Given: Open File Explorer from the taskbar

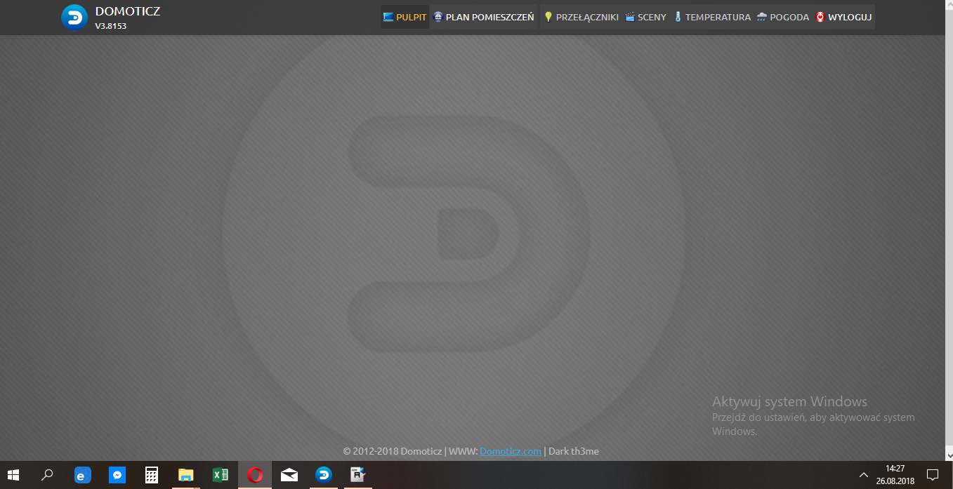Looking at the screenshot, I should [186, 475].
